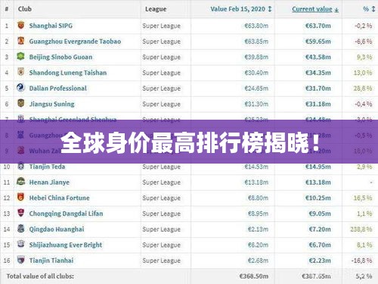Viewport: 378px width, 284px height.
Task: Select the 5,2 % total change
Action: click(x=364, y=276)
